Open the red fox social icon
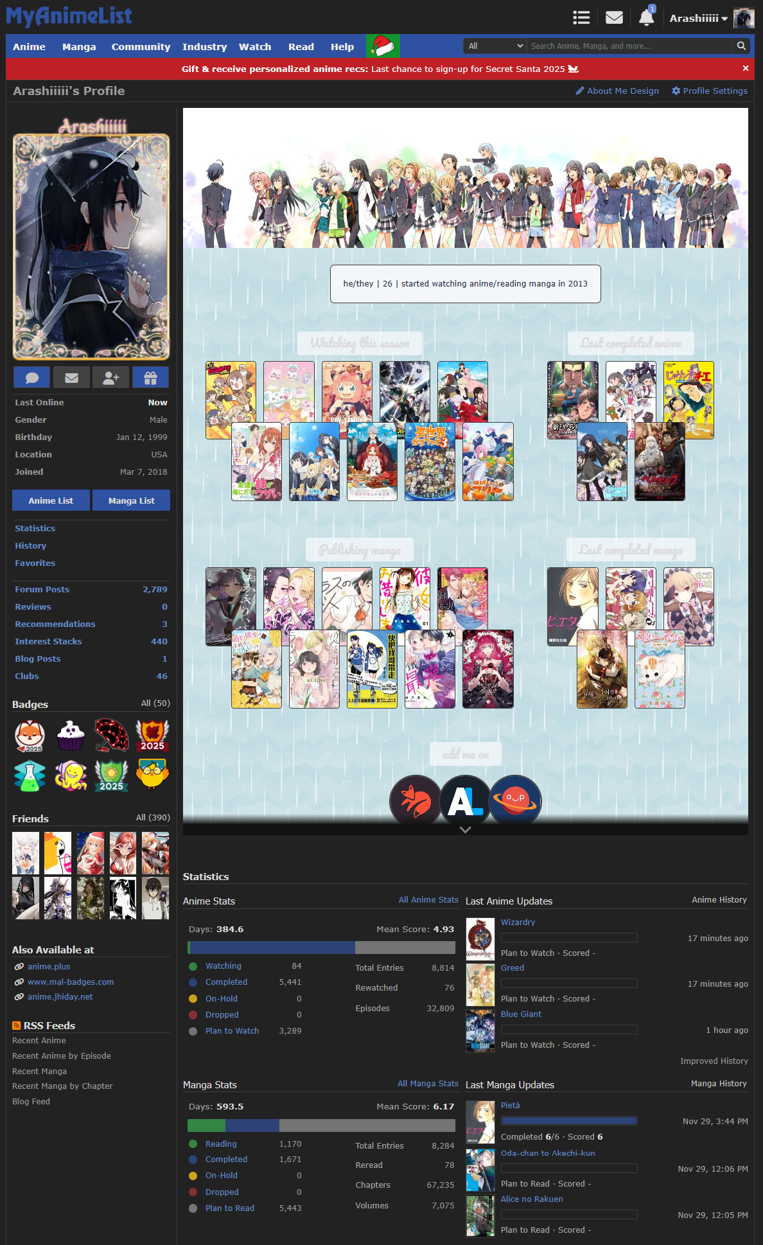Viewport: 763px width, 1245px height. [416, 800]
